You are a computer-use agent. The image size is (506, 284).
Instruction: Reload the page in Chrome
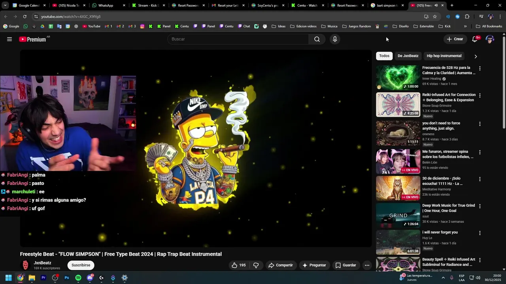25,17
